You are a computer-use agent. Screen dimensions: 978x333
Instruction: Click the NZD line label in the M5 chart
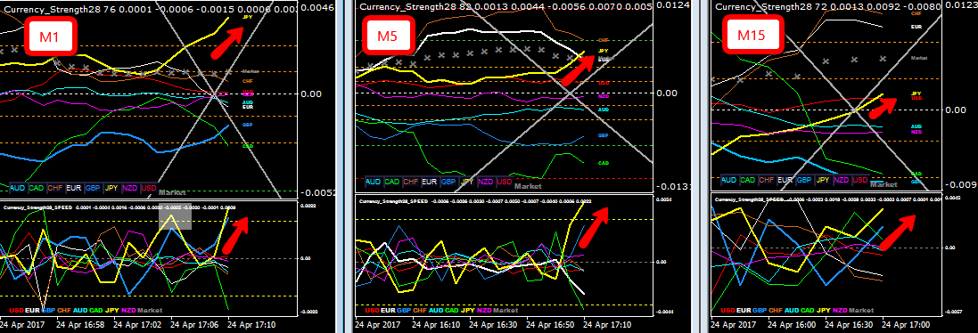(x=604, y=96)
